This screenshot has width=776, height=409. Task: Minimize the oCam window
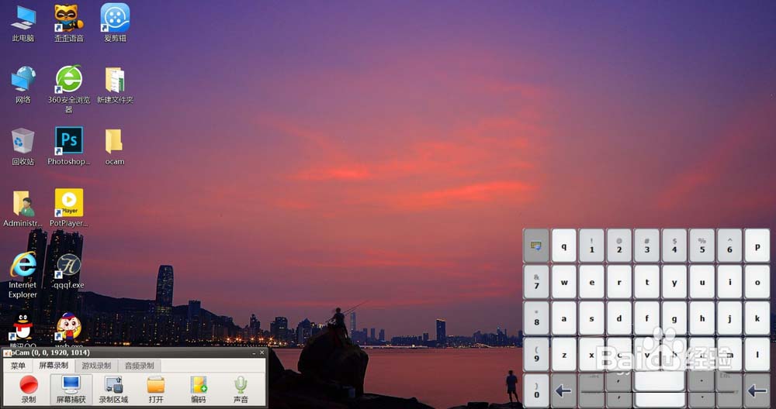coord(255,352)
